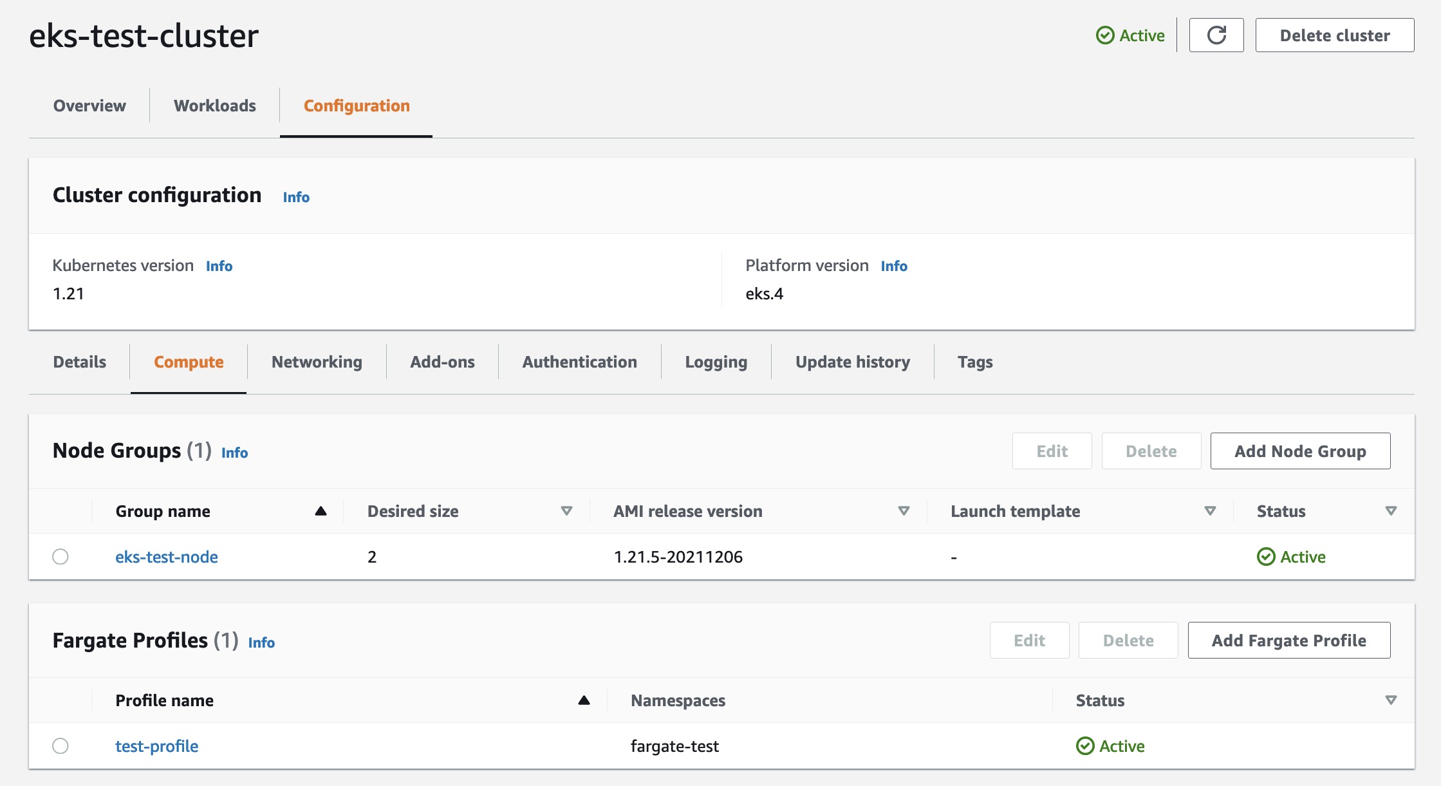Open Info link next to Node Groups

pyautogui.click(x=234, y=453)
